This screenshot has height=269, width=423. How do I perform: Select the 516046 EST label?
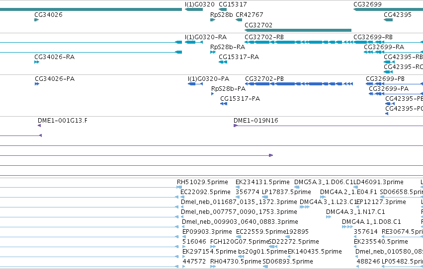(x=194, y=242)
